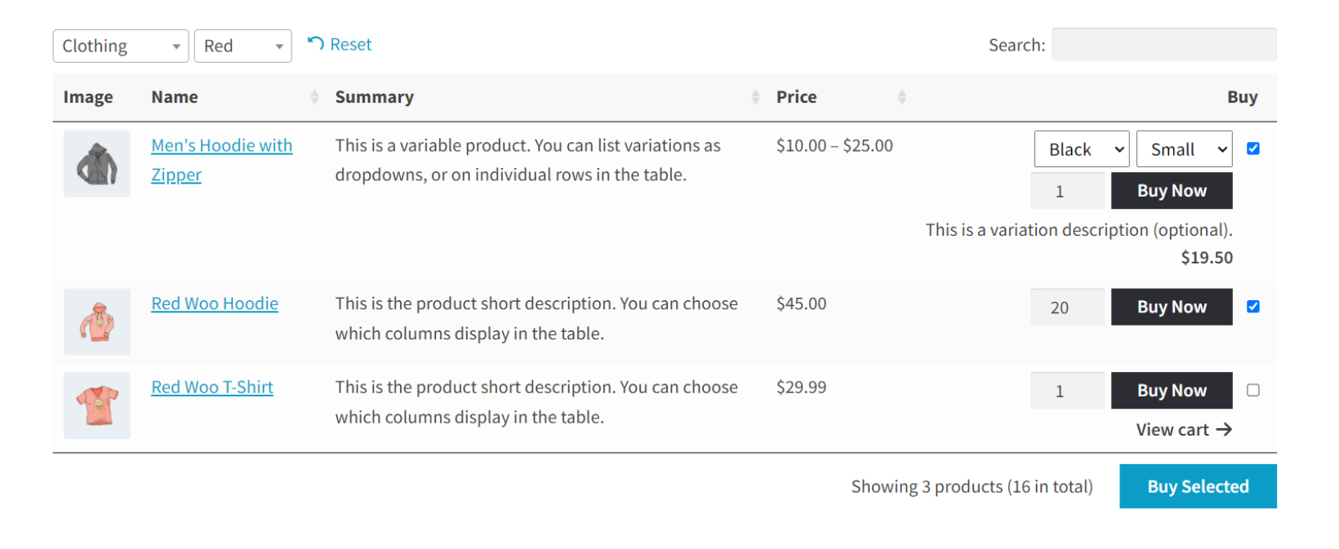Open the Red Woo Hoodie product image
Viewport: 1339px width, 549px height.
[97, 321]
